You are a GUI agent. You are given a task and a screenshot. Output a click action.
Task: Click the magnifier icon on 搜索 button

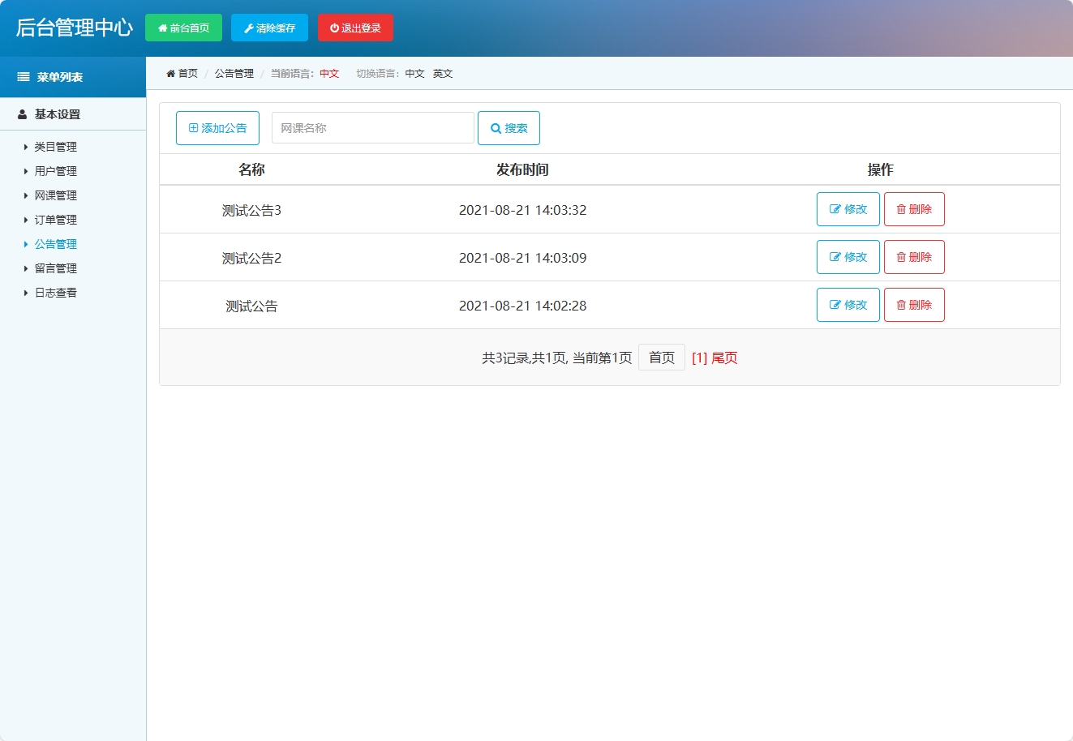point(496,127)
